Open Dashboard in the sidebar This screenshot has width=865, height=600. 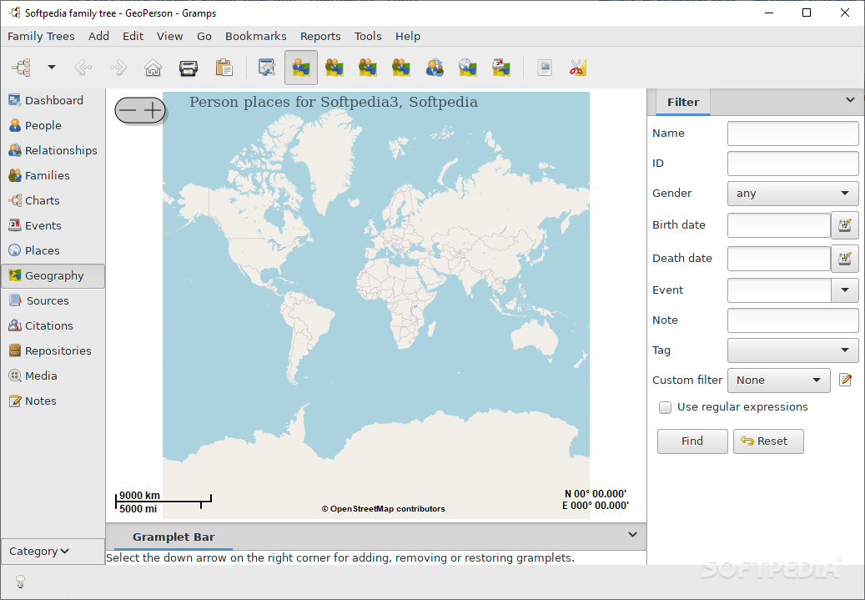pos(53,100)
